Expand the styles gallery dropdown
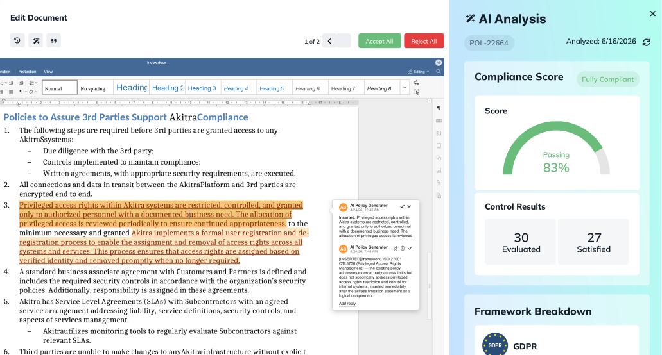Screen dimensions: 662x355 [x=405, y=88]
